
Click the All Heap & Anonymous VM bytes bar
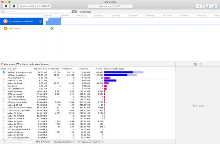tap(124, 72)
